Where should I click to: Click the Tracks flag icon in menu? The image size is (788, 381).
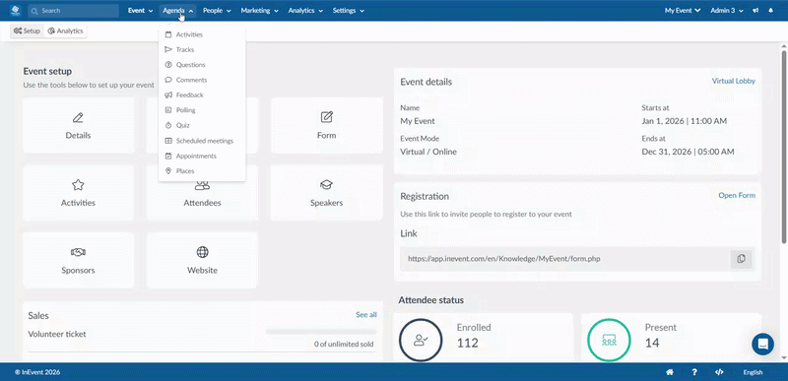(x=168, y=49)
